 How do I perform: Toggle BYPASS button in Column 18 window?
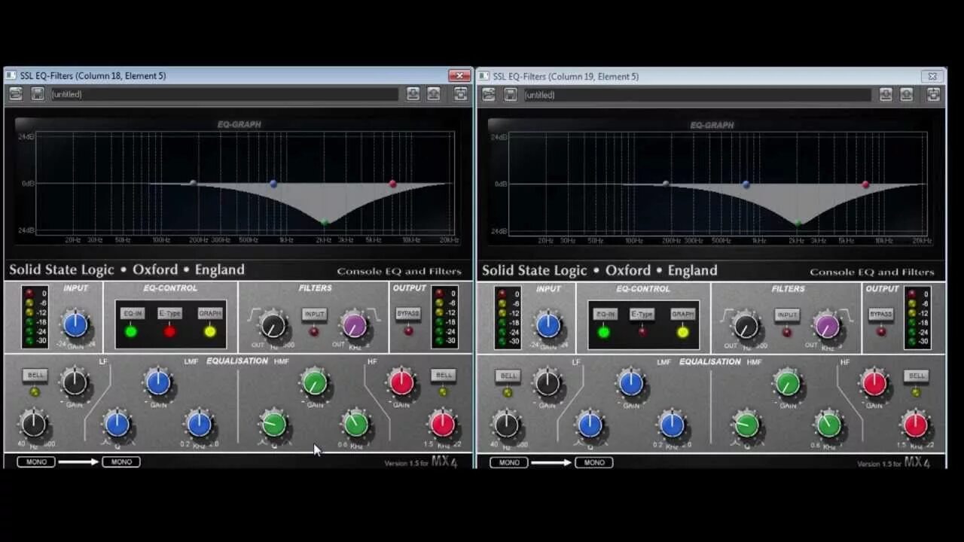coord(407,313)
